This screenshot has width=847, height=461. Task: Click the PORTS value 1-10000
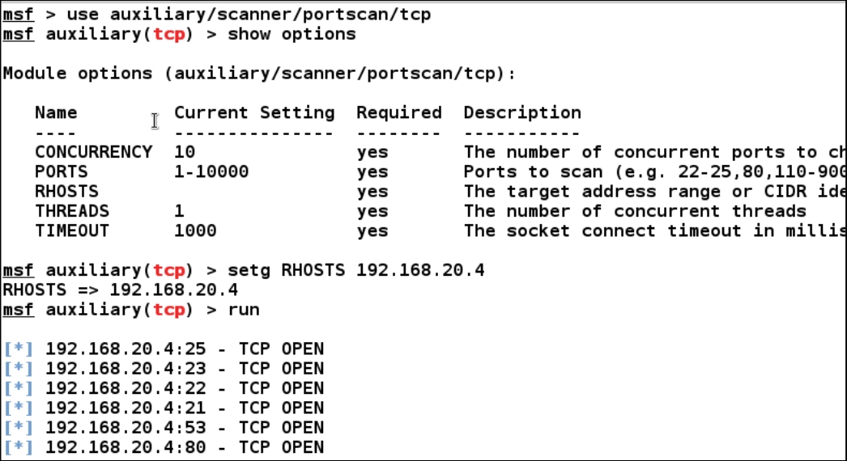[211, 171]
